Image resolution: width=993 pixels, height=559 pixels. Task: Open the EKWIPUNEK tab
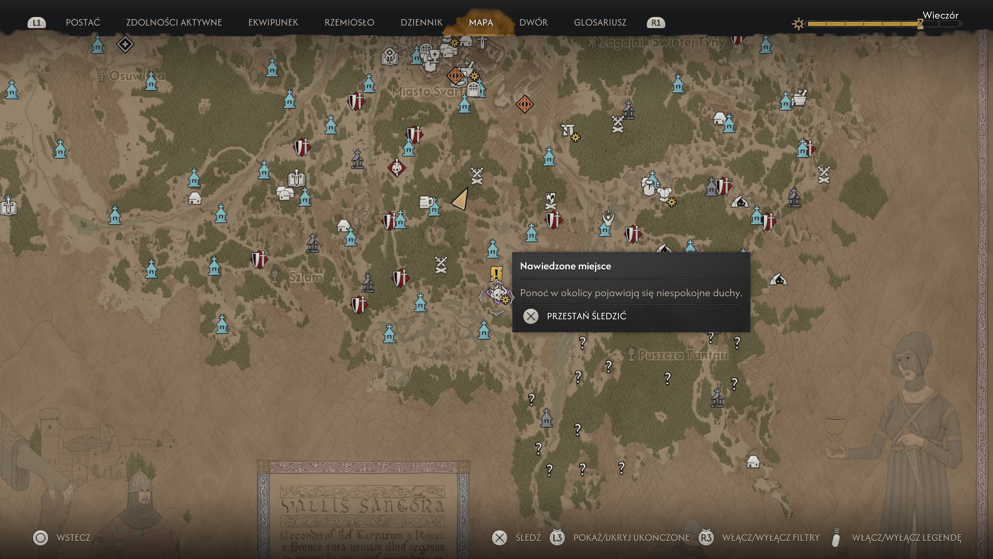[x=273, y=22]
